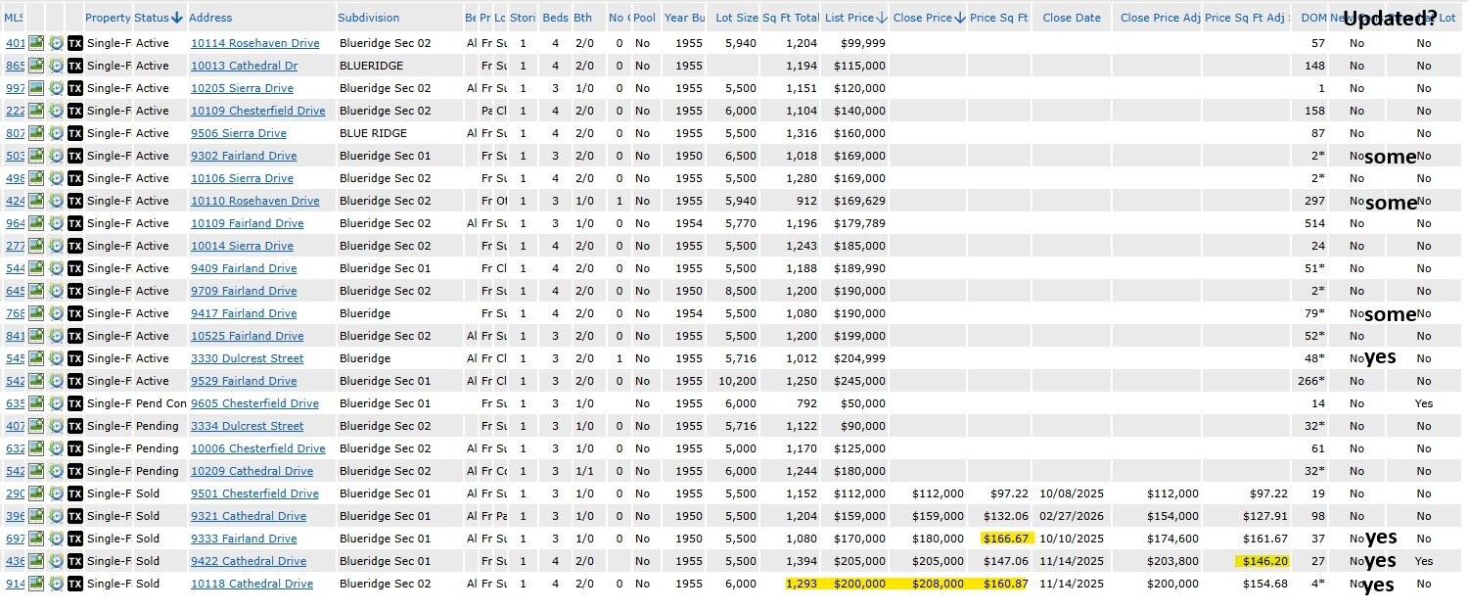The width and height of the screenshot is (1468, 610).
Task: Click TX icon for 9302 Fairland Drive
Action: click(x=74, y=156)
